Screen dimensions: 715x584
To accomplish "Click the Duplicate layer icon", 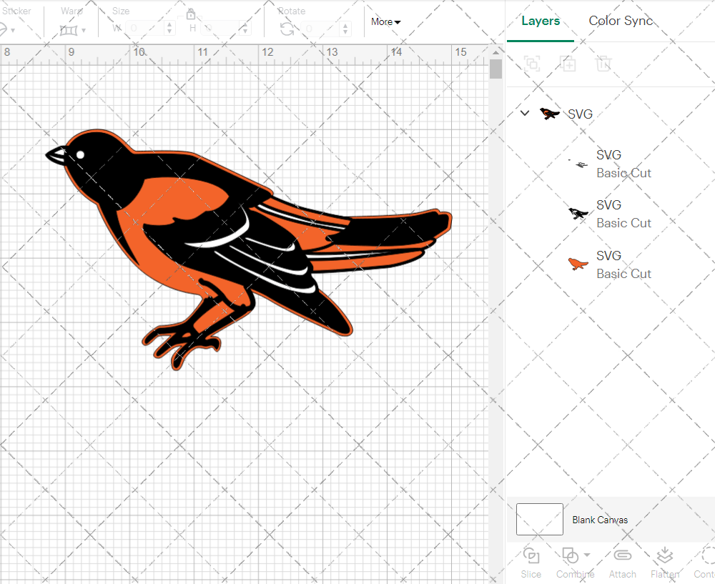I will (568, 64).
